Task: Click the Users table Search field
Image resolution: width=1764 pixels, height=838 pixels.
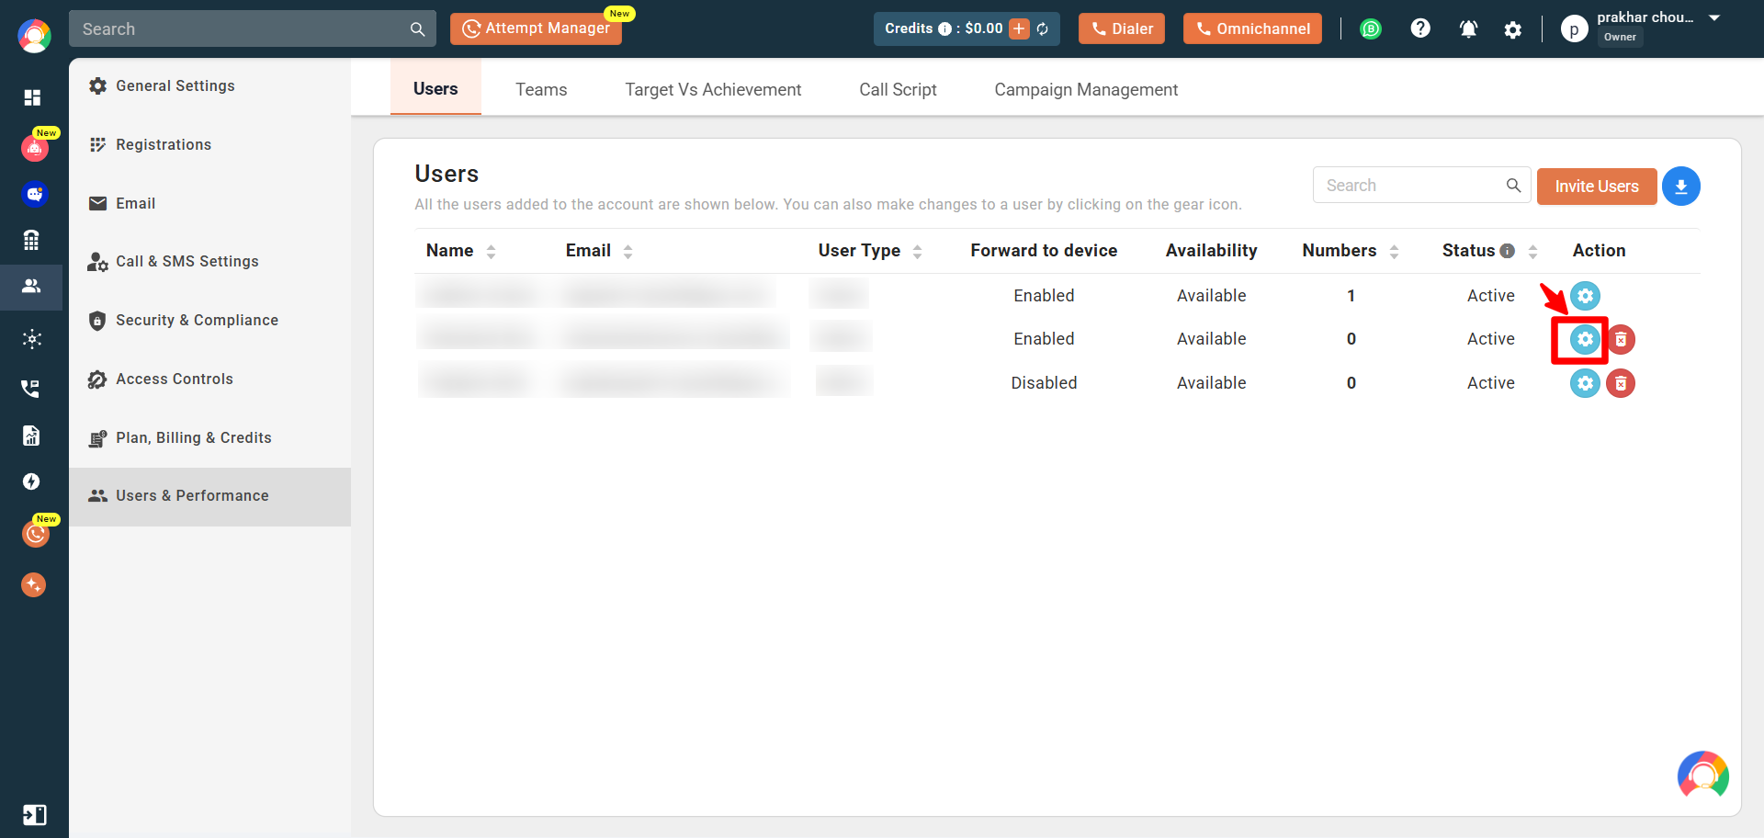Action: 1421,185
